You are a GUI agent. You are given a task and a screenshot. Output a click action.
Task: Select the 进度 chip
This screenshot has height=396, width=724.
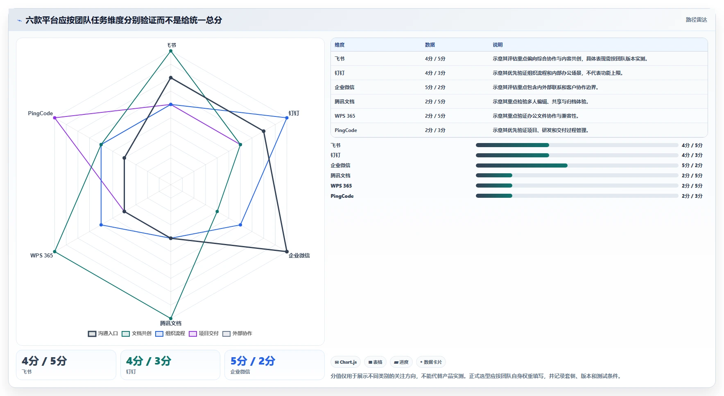point(401,362)
